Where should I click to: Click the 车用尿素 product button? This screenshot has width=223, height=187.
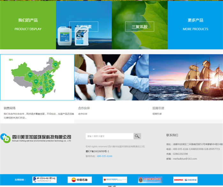coord(84,27)
